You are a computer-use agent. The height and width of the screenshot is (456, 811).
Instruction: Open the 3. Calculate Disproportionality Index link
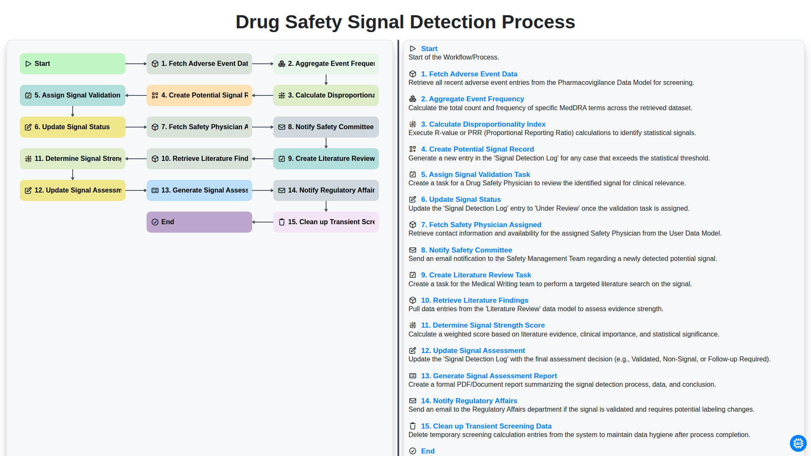(x=483, y=124)
